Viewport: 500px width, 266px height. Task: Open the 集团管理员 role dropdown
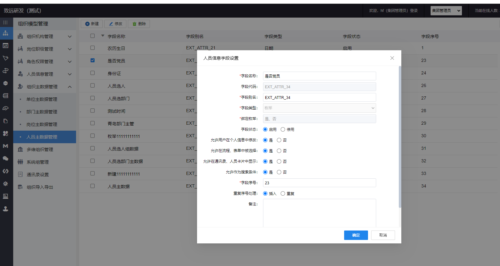tap(446, 11)
